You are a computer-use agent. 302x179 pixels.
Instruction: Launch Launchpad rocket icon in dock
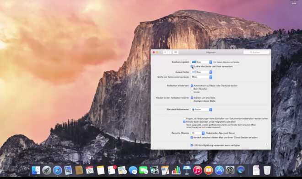(x=47, y=170)
